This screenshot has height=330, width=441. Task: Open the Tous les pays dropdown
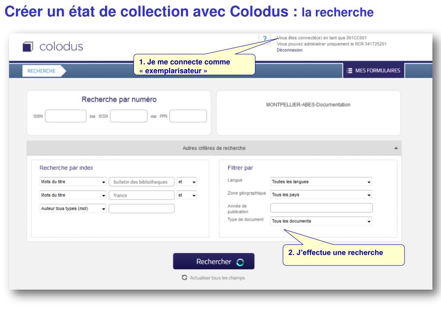pos(321,195)
